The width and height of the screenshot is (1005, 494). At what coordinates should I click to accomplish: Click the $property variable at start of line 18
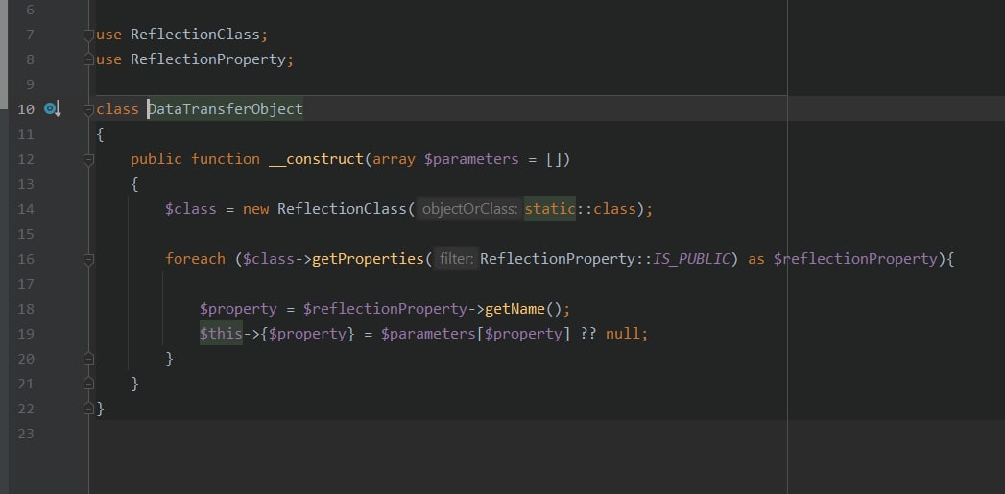pos(238,309)
